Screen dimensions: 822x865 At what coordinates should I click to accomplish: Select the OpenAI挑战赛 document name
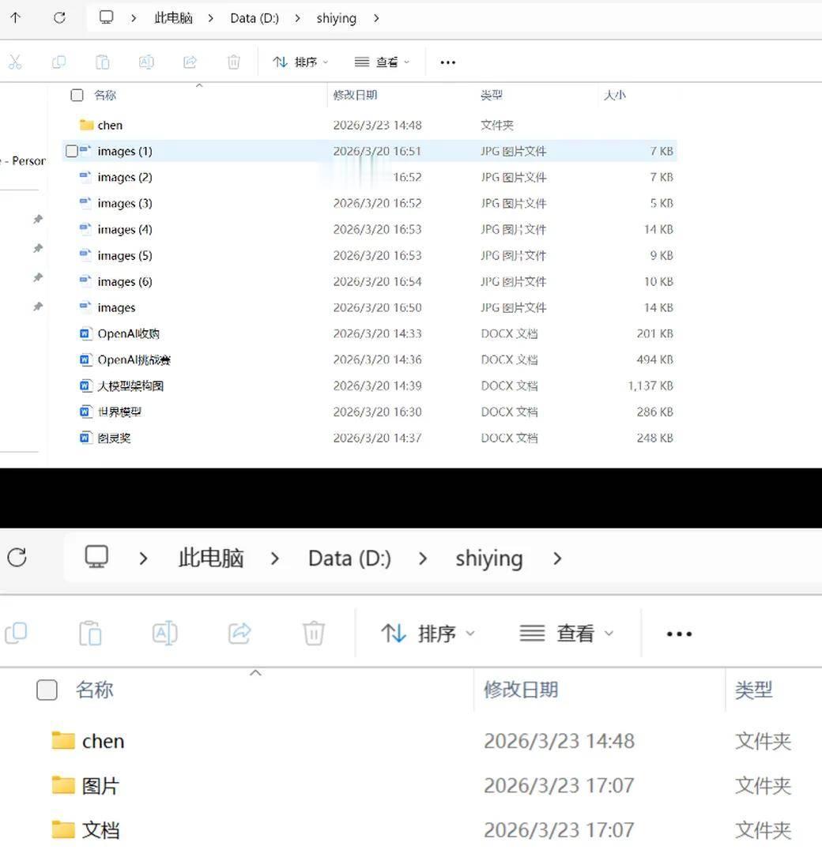[134, 359]
